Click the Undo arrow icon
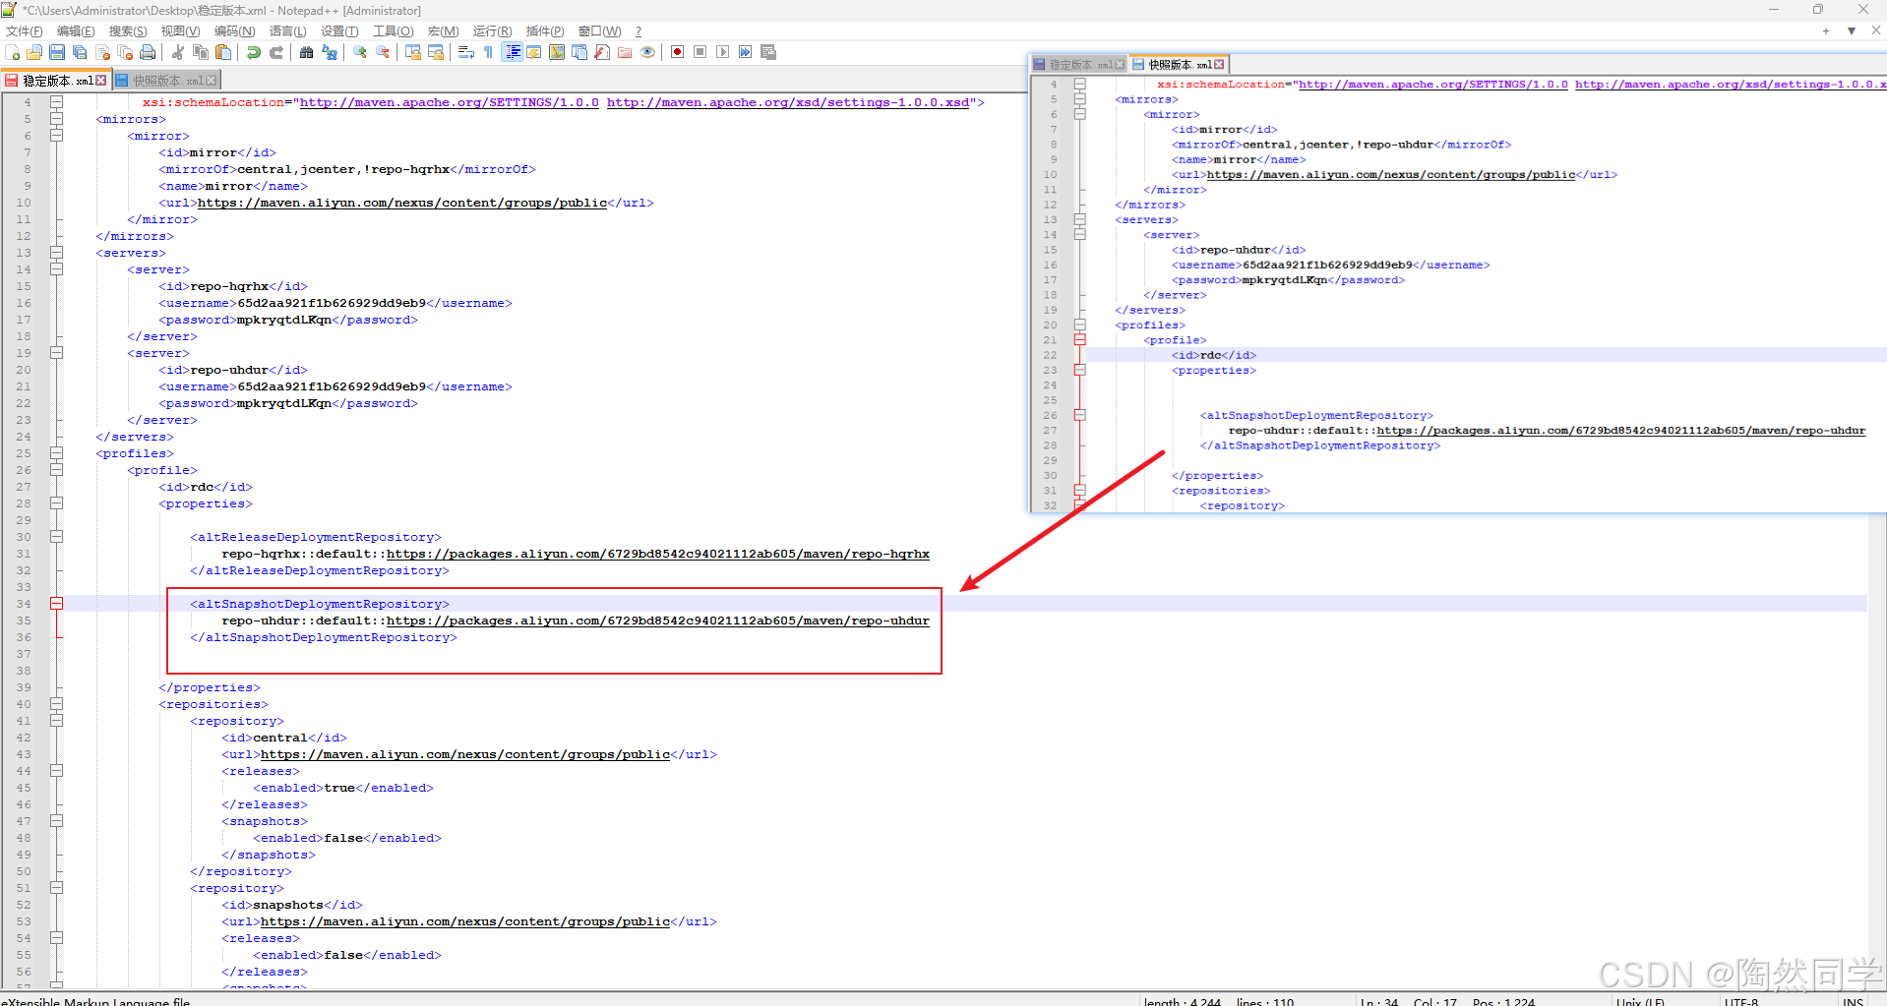Image resolution: width=1887 pixels, height=1006 pixels. (254, 52)
